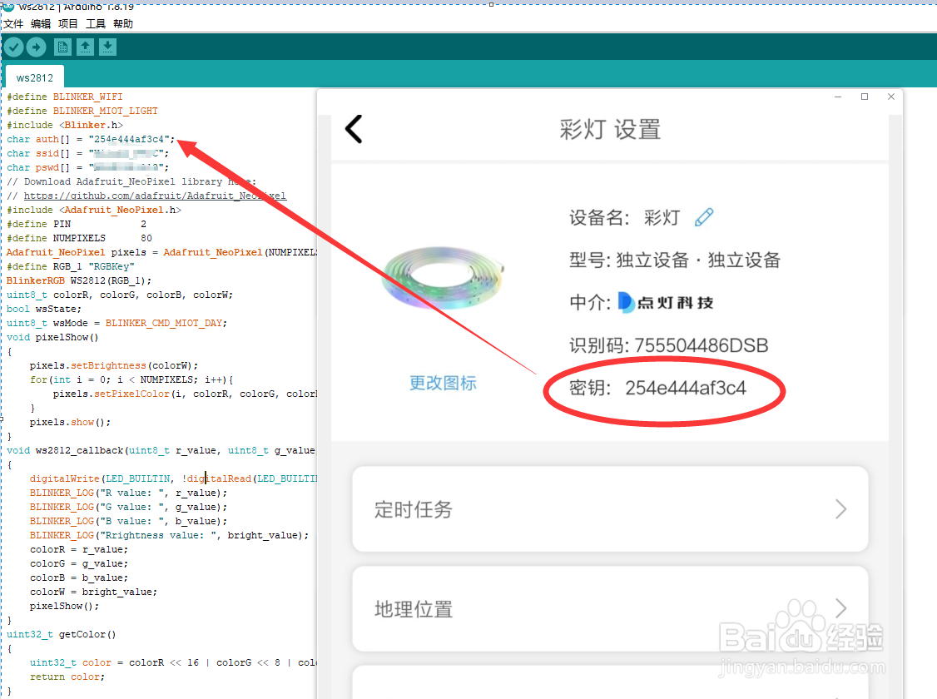The width and height of the screenshot is (937, 699).
Task: Click the #define BLINKER_WIFI line
Action: (65, 97)
